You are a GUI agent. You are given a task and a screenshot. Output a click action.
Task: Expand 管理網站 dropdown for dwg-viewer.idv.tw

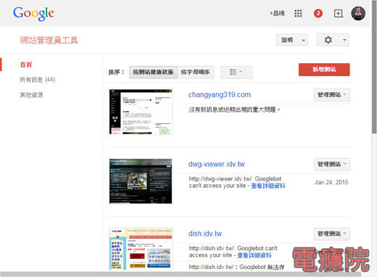(332, 165)
